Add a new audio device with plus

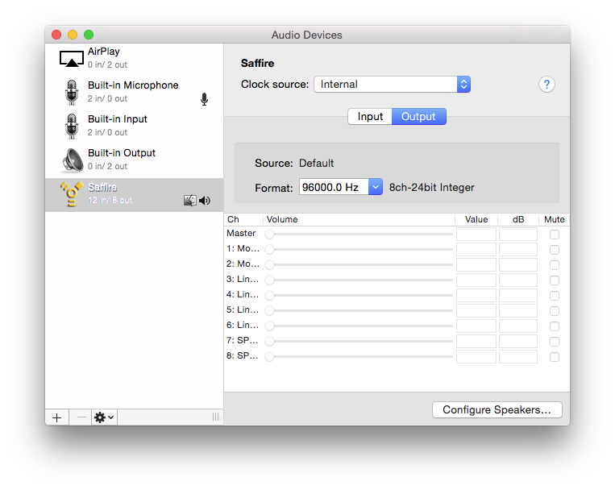pos(57,417)
